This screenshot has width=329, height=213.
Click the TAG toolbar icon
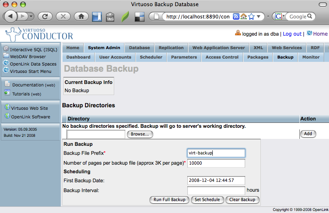click(x=110, y=17)
